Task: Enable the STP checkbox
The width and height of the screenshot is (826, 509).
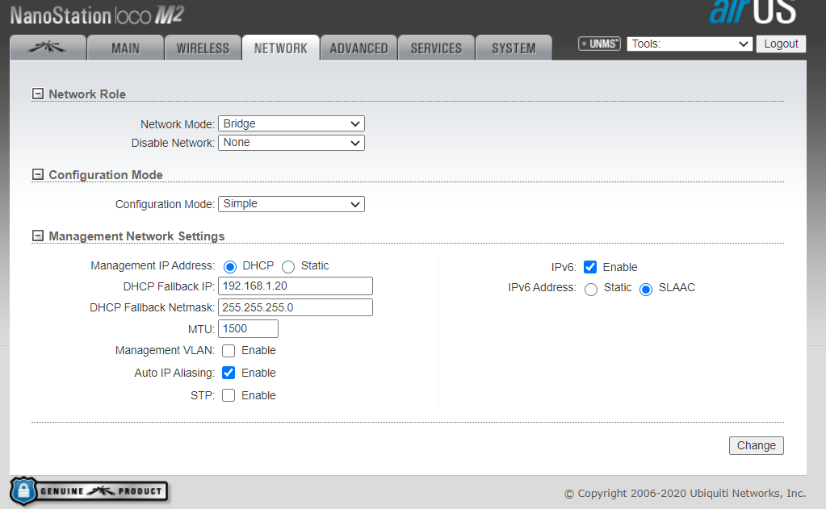Action: coord(229,395)
